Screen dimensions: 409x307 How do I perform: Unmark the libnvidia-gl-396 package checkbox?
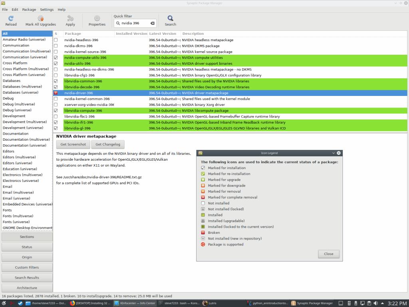(56, 128)
